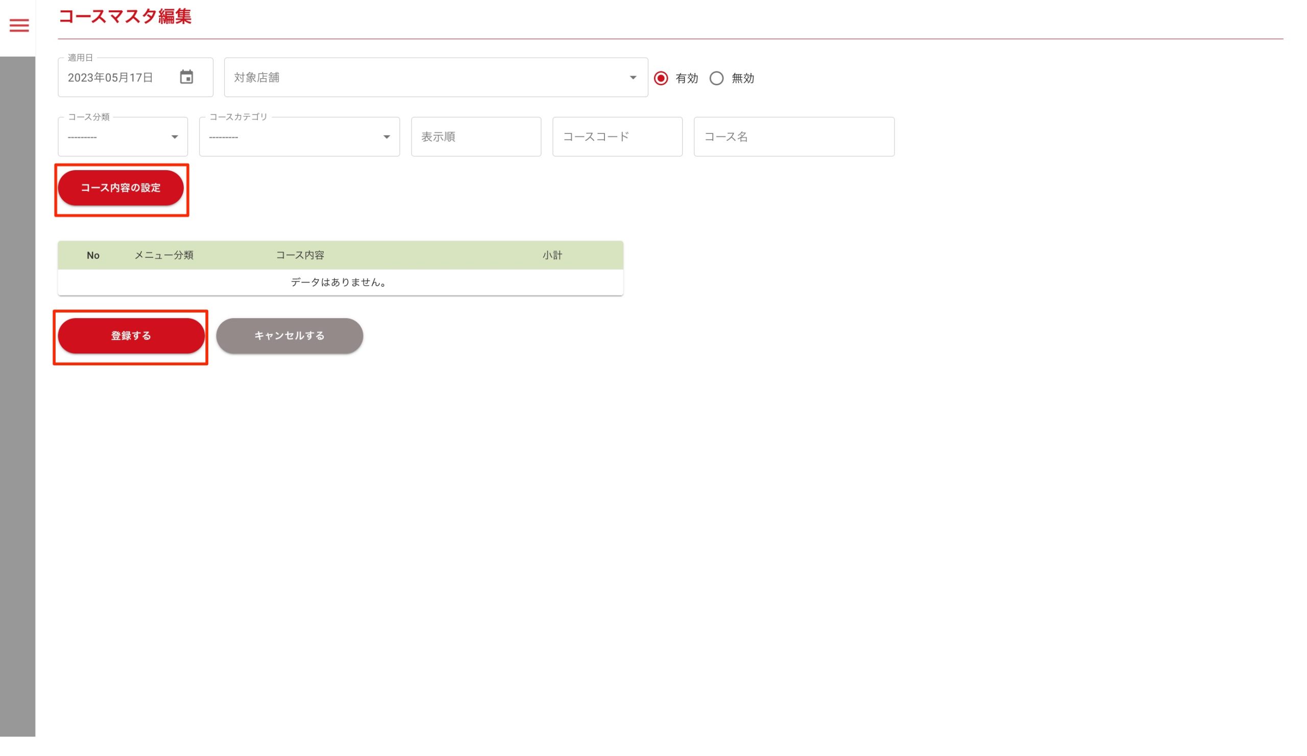Expand the 対象店舗 dropdown arrow
Screen dimensions: 1307x756
(x=633, y=77)
